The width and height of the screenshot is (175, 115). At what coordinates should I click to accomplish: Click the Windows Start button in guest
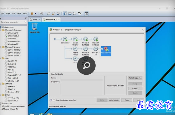point(32,114)
